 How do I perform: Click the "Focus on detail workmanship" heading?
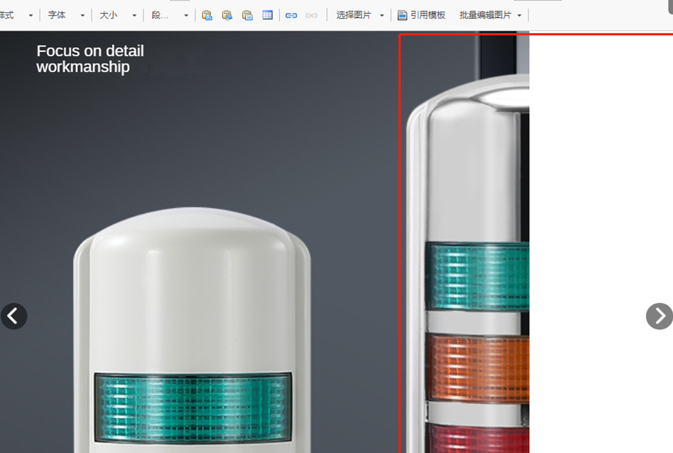tap(90, 59)
